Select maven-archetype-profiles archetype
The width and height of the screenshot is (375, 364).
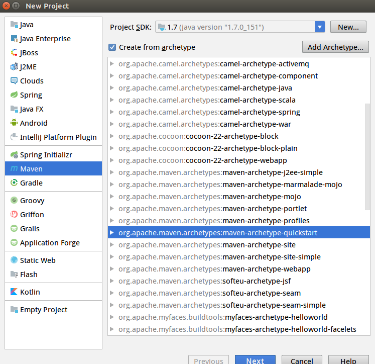(x=238, y=221)
